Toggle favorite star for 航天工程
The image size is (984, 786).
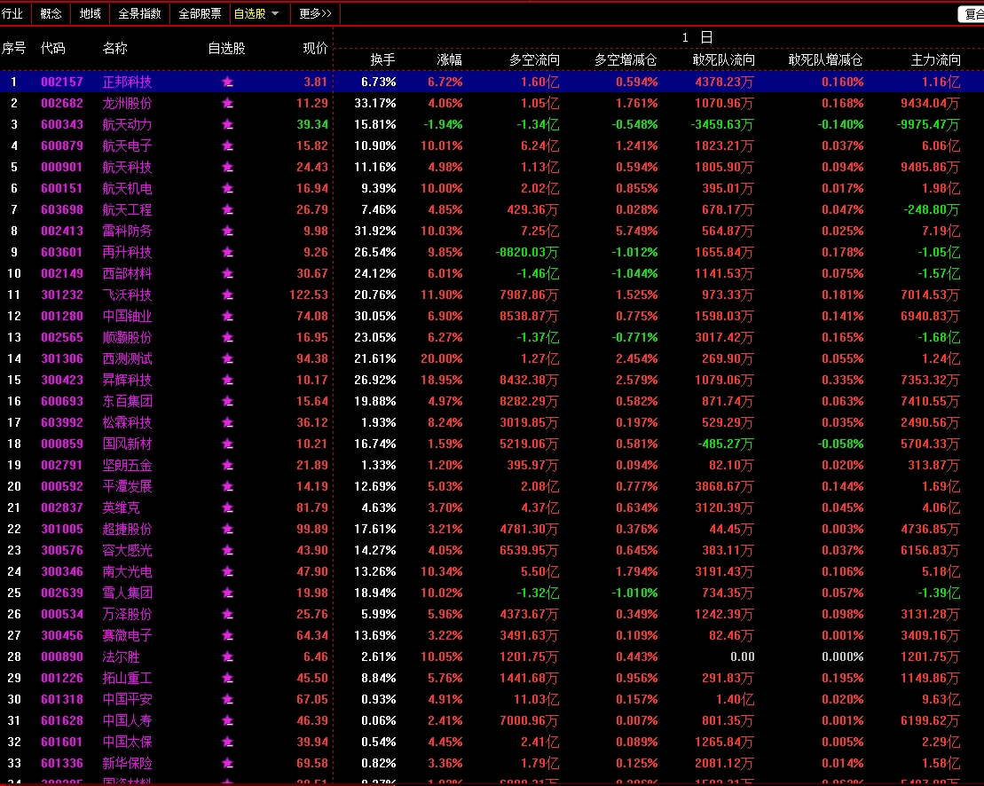[x=227, y=210]
